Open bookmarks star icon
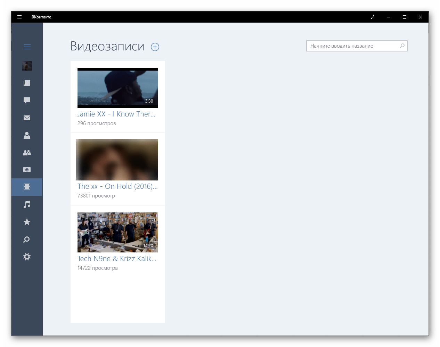Image resolution: width=440 pixels, height=347 pixels. coord(27,222)
